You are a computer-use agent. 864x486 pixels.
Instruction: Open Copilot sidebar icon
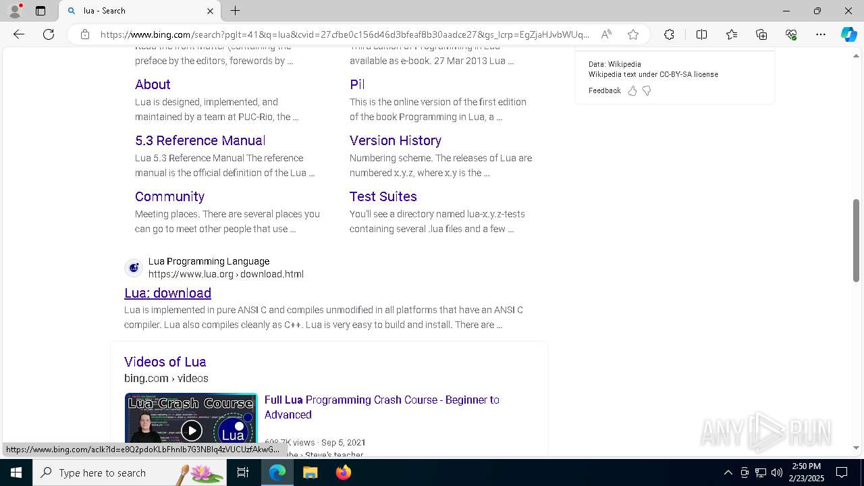coord(848,34)
